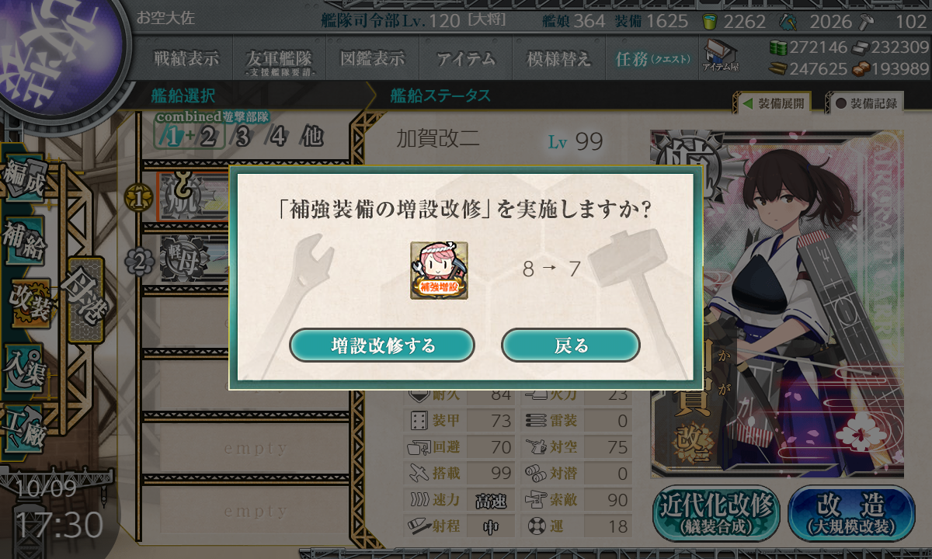Open the 友軍艦隊 menu item
Viewport: 932px width, 559px height.
click(279, 60)
